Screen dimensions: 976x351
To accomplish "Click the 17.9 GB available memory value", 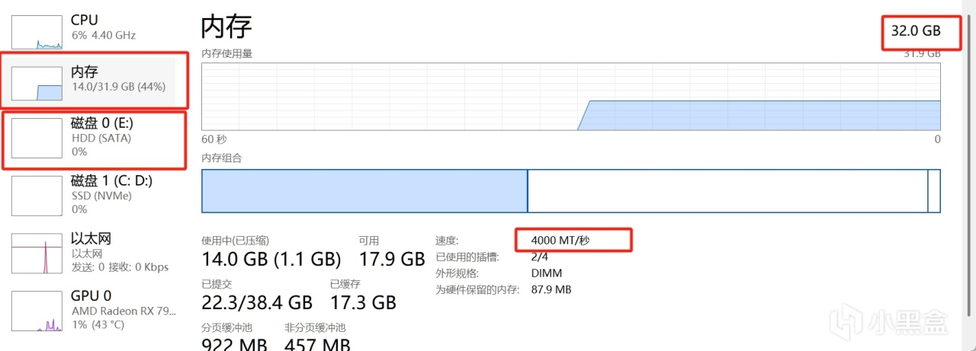I will point(391,260).
